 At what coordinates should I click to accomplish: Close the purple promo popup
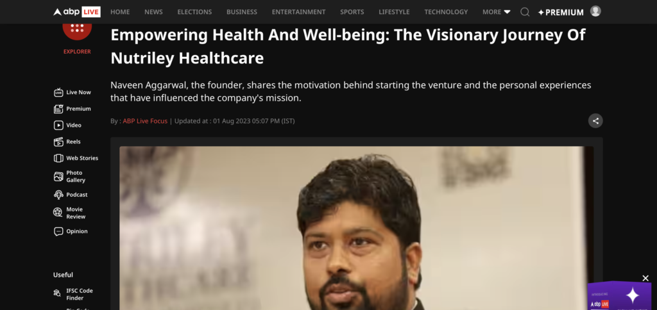[645, 278]
